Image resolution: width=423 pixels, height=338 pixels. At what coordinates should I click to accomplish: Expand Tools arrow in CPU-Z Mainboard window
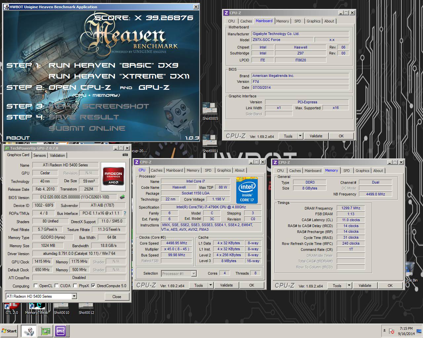[300, 136]
